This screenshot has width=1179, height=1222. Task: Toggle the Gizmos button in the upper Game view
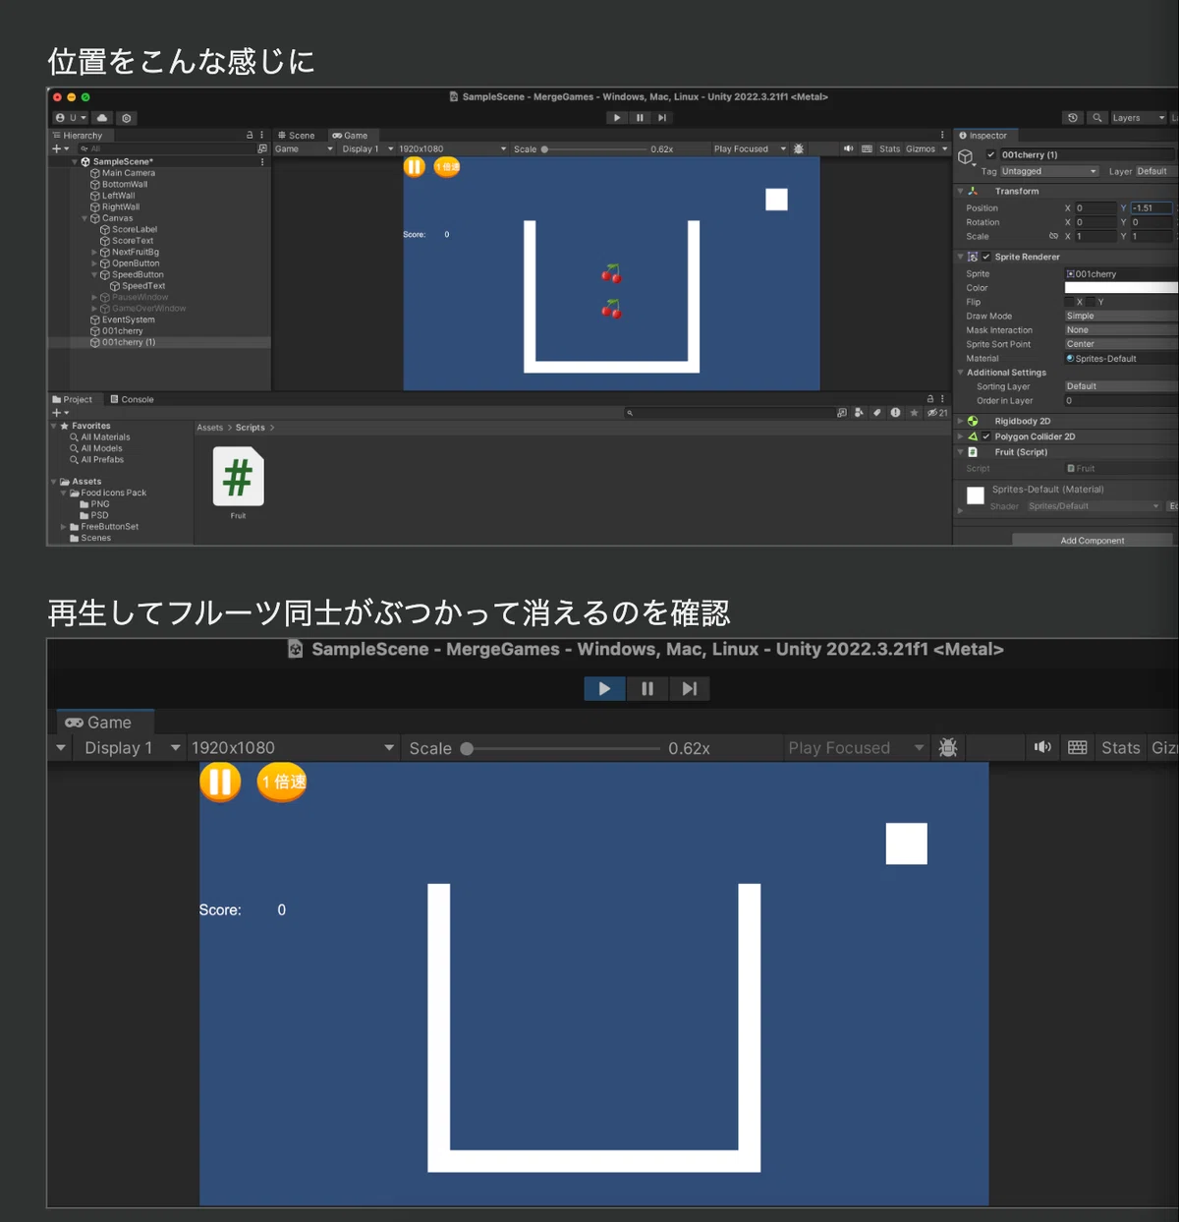coord(921,149)
